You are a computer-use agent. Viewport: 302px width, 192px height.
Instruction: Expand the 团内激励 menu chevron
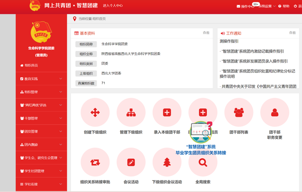click(x=61, y=145)
